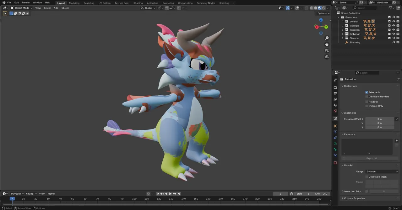Image resolution: width=402 pixels, height=210 pixels.
Task: Open the Render properties tab
Action: tap(335, 87)
